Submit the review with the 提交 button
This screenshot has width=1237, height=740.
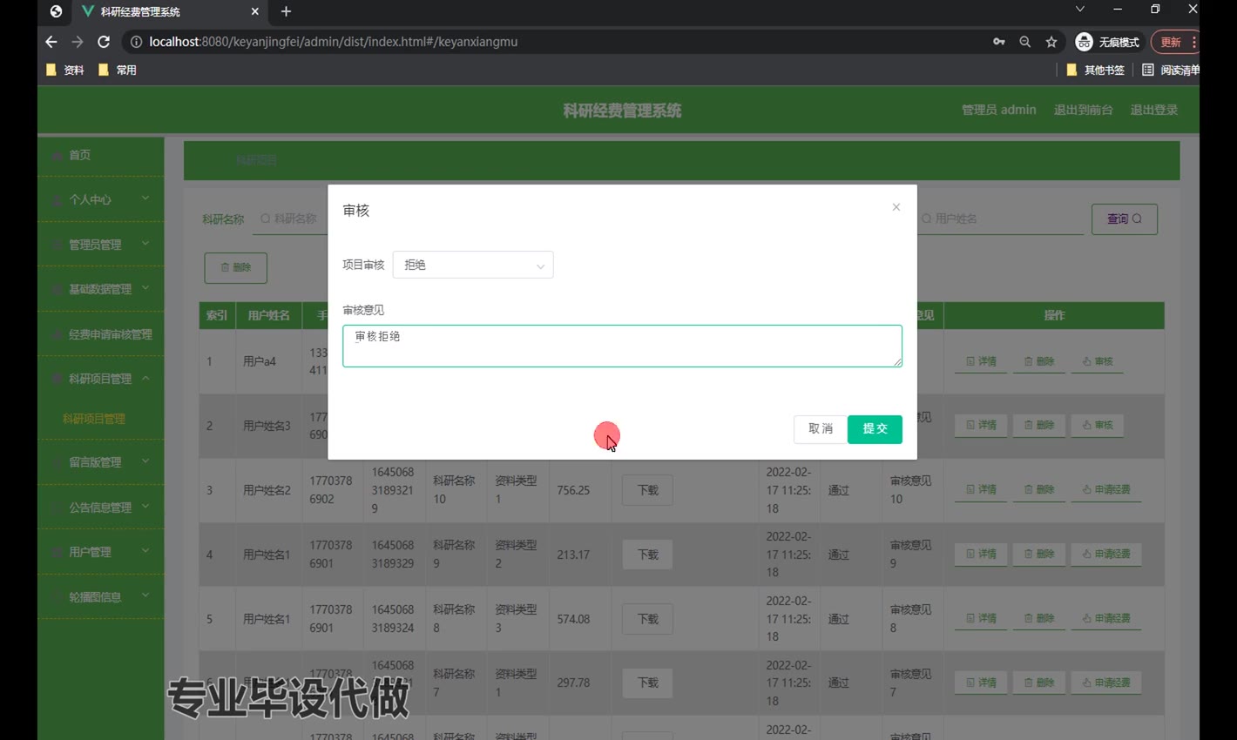point(874,428)
